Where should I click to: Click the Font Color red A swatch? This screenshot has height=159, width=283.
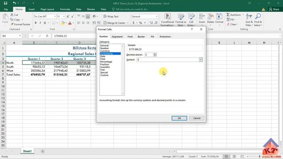tap(70, 23)
